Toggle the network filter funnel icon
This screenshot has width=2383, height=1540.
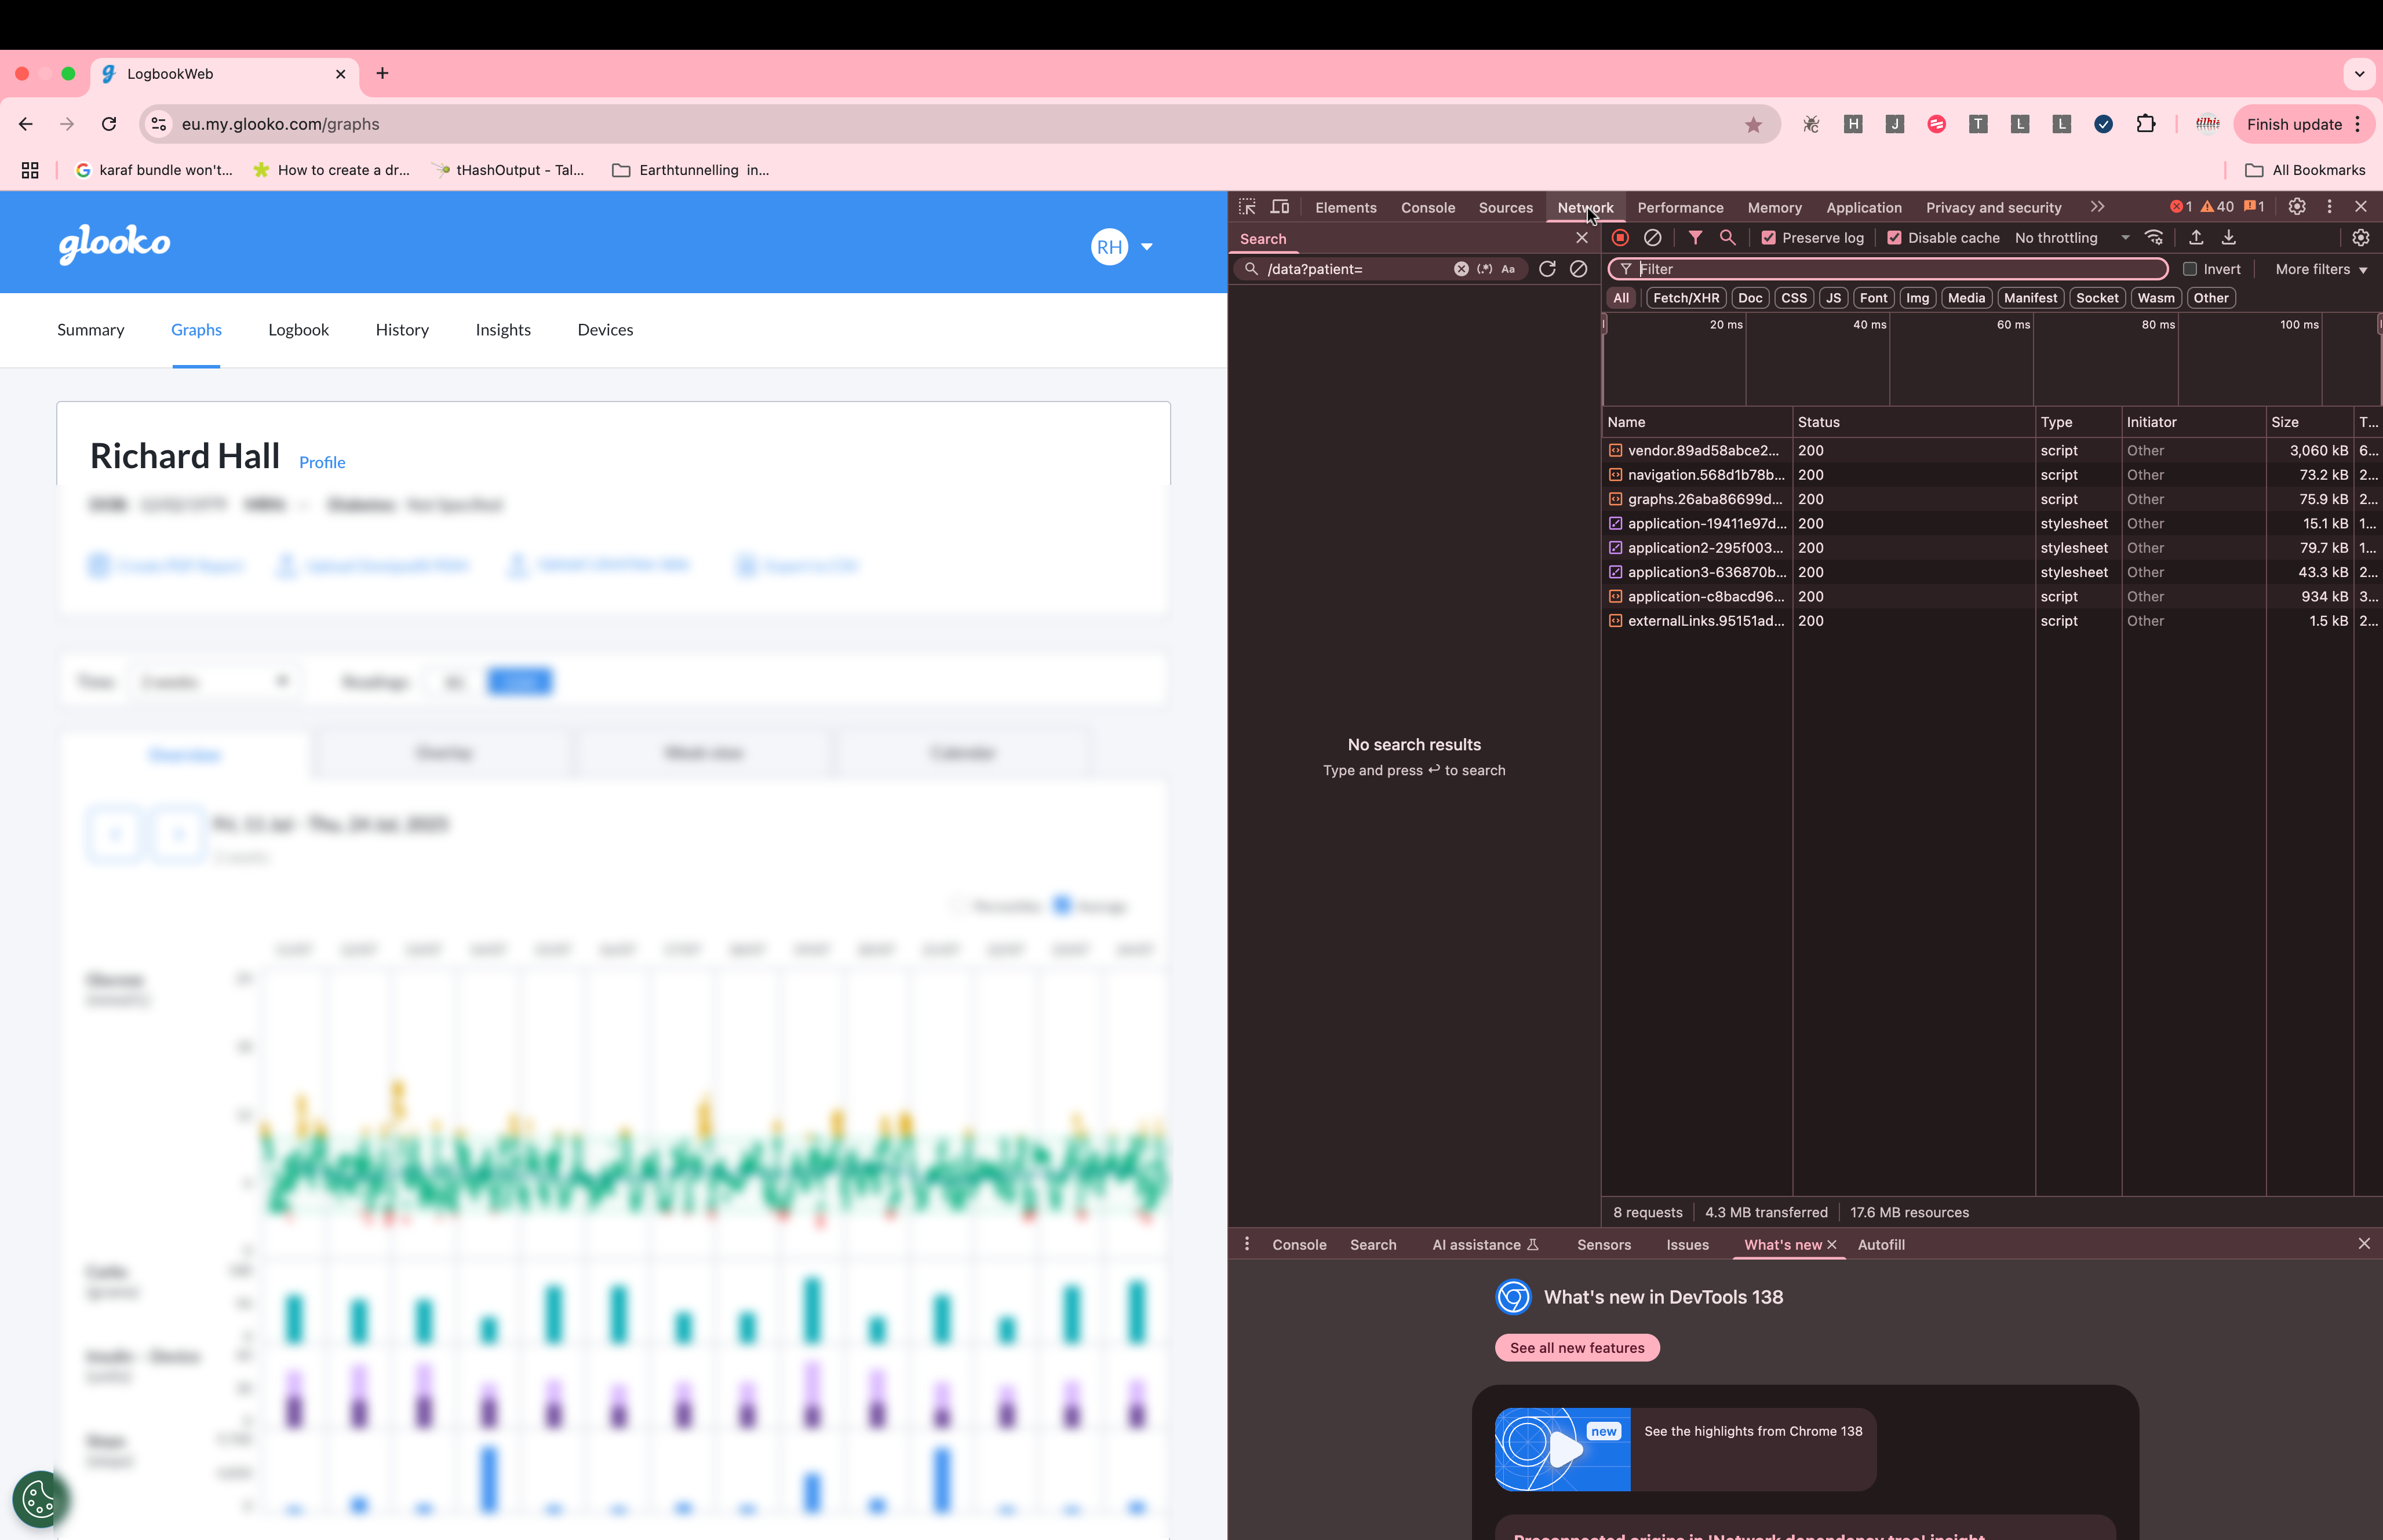pos(1695,238)
